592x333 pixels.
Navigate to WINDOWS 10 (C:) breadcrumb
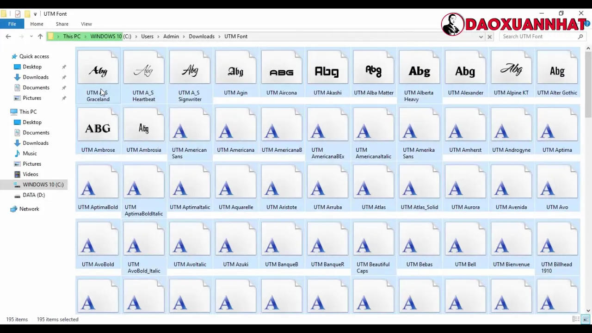pos(111,37)
